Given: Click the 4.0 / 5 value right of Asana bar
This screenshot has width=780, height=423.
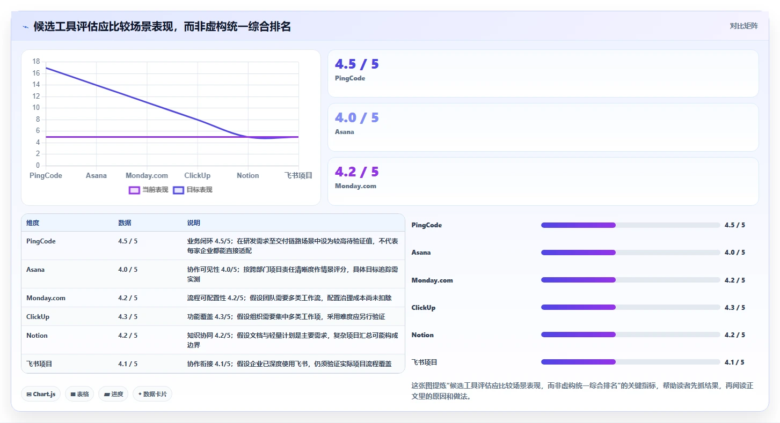Looking at the screenshot, I should pos(734,253).
